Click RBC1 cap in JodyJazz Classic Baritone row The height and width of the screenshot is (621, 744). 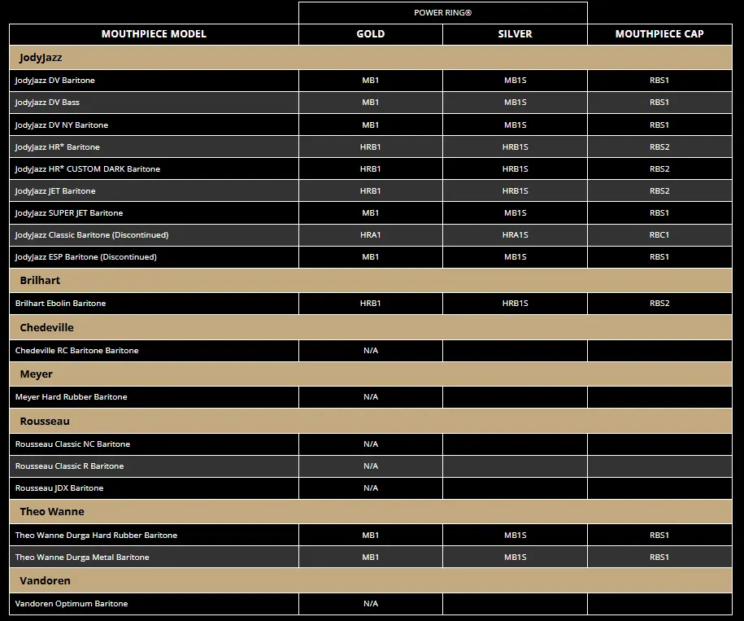point(659,234)
